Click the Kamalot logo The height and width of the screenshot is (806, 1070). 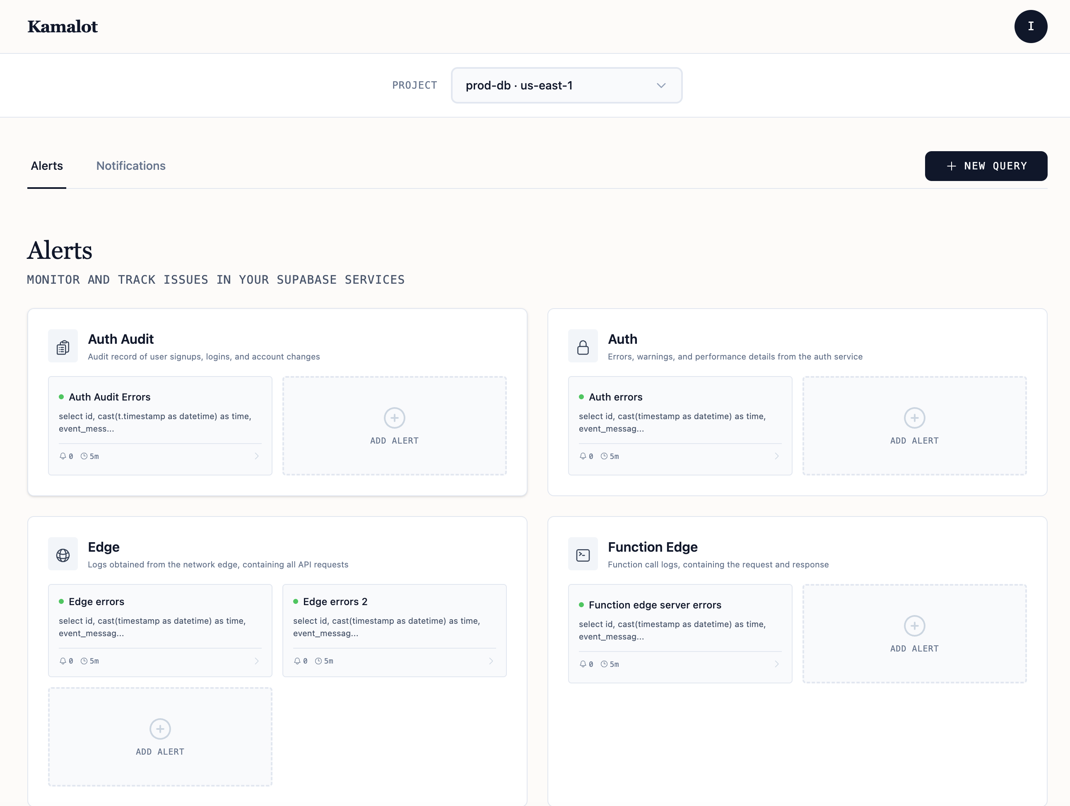click(x=63, y=27)
